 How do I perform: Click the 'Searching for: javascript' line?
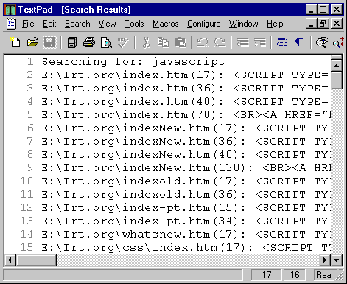pyautogui.click(x=133, y=61)
